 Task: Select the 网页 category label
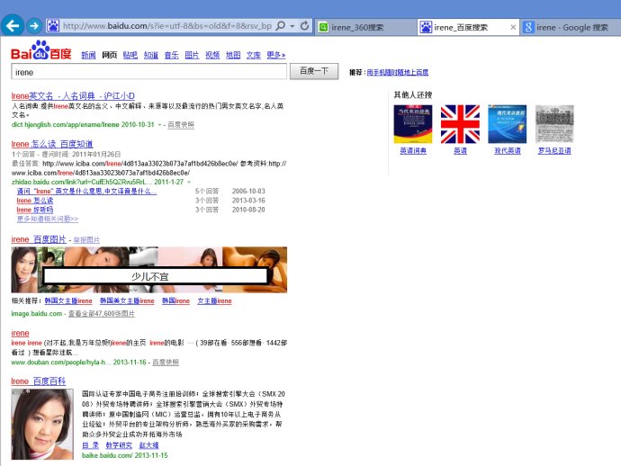click(x=109, y=55)
